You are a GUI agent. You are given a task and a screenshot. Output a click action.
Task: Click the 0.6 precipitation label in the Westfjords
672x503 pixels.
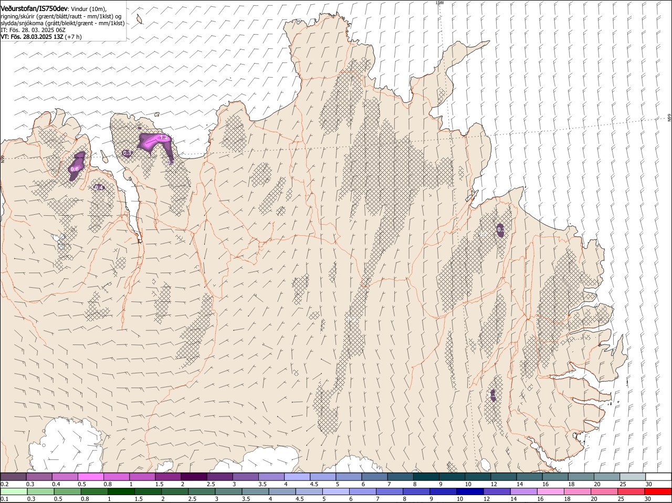(x=75, y=169)
